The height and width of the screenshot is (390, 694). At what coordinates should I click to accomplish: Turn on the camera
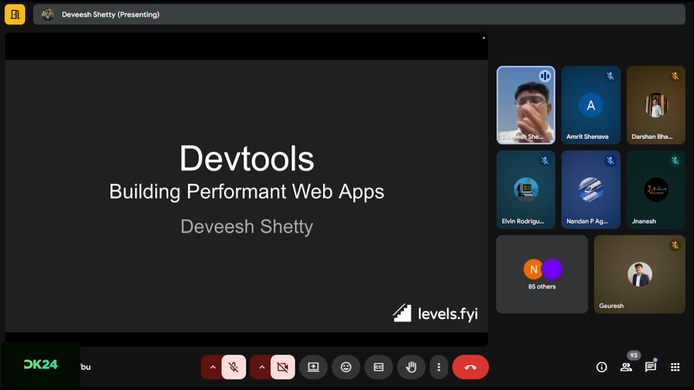click(x=282, y=367)
